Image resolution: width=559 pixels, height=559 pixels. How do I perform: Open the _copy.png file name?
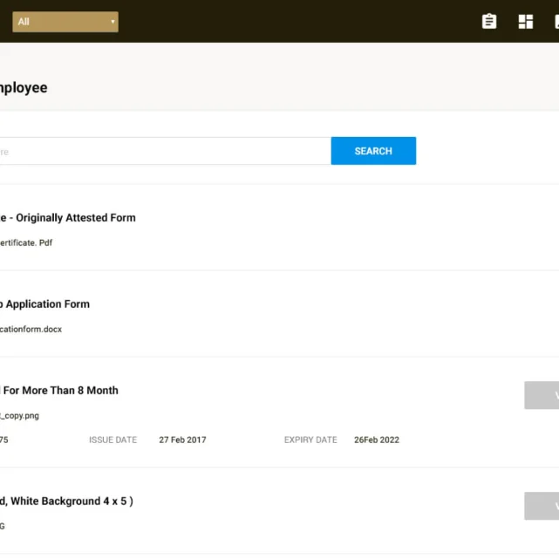[x=19, y=416]
